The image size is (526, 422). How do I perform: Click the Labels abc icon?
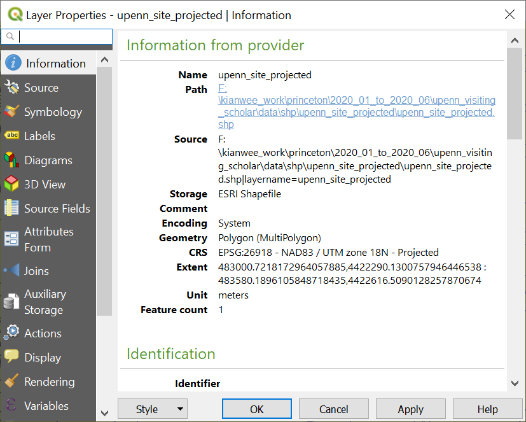pyautogui.click(x=11, y=136)
